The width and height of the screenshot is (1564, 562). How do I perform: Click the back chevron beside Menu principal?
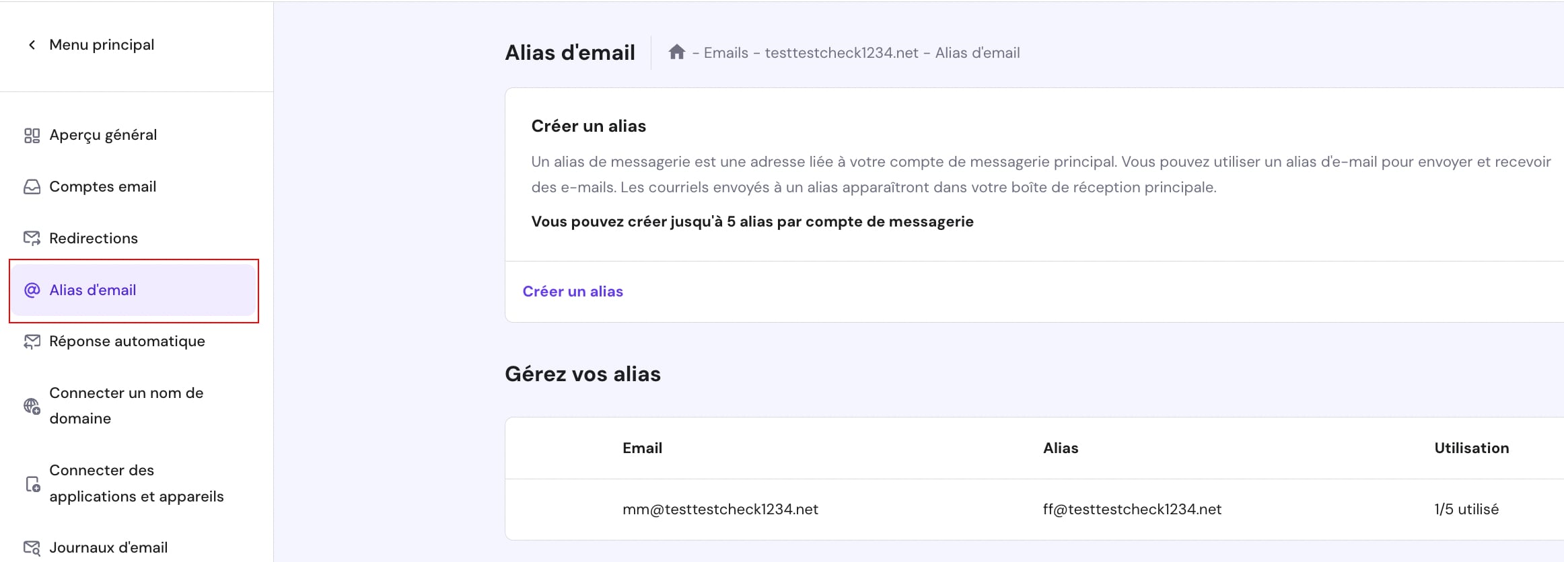32,45
